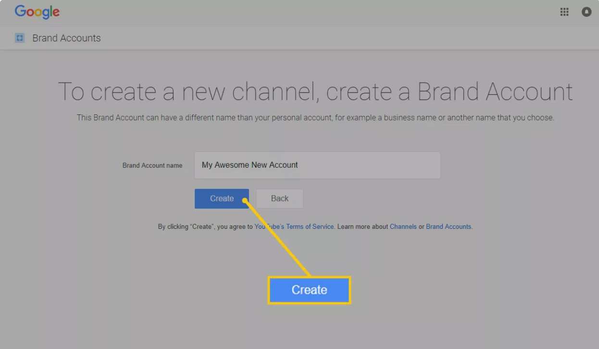Open the Google apps grid launcher
This screenshot has height=349, width=599.
[x=564, y=12]
